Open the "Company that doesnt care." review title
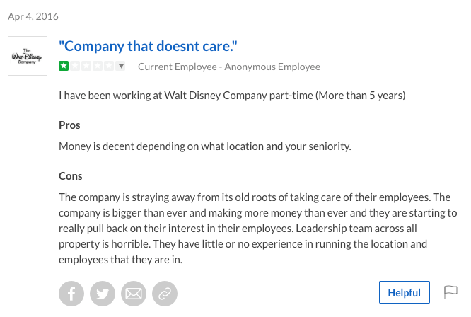Image resolution: width=471 pixels, height=317 pixels. [148, 46]
